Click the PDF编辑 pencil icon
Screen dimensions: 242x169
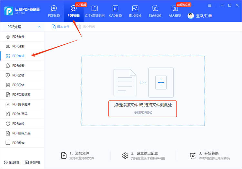tap(8, 56)
